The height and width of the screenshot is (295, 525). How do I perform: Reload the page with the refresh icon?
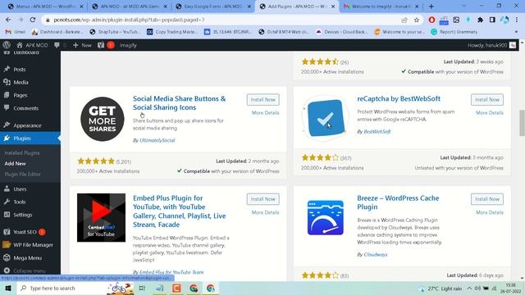33,20
